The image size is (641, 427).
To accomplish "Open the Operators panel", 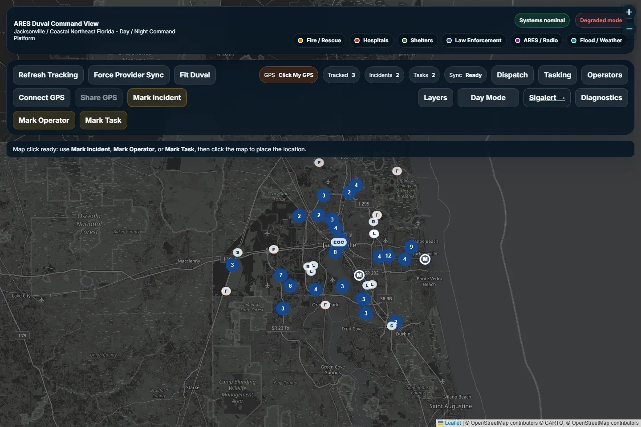I will point(604,75).
